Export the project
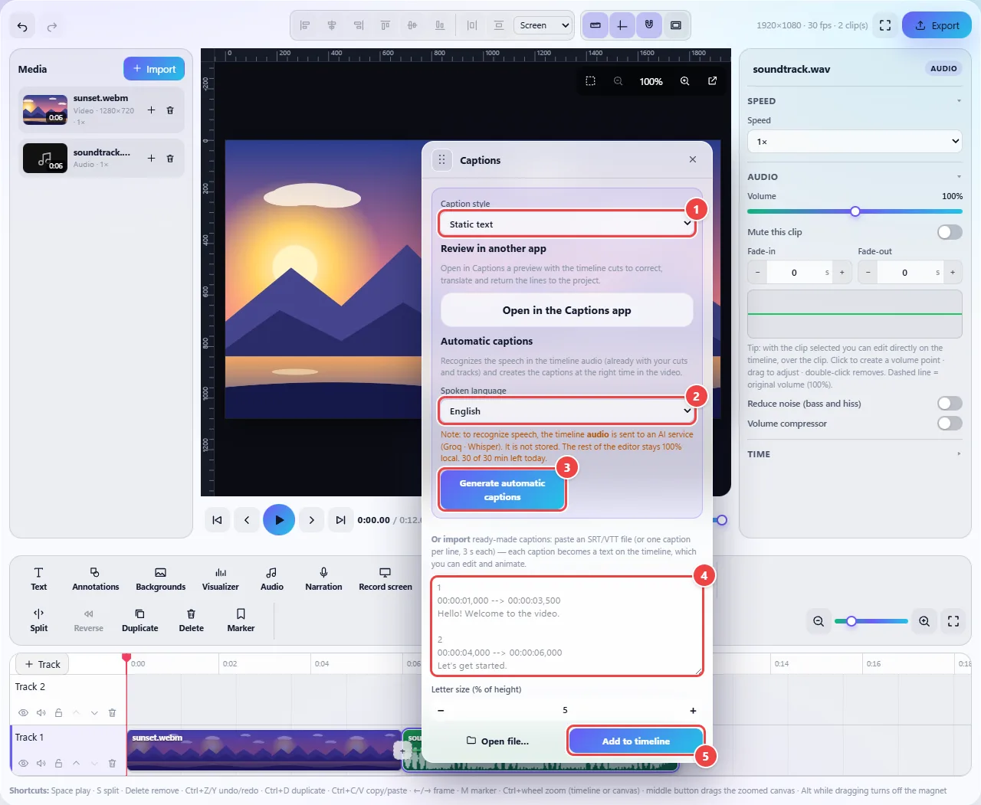The image size is (981, 805). pos(937,25)
